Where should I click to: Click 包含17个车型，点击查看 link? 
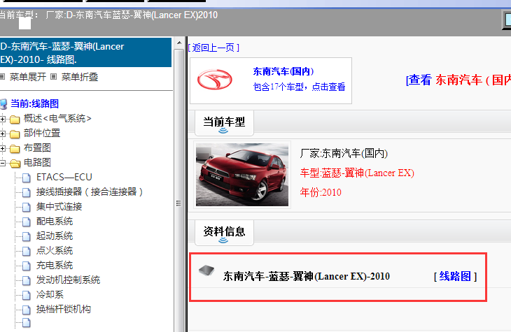[299, 87]
